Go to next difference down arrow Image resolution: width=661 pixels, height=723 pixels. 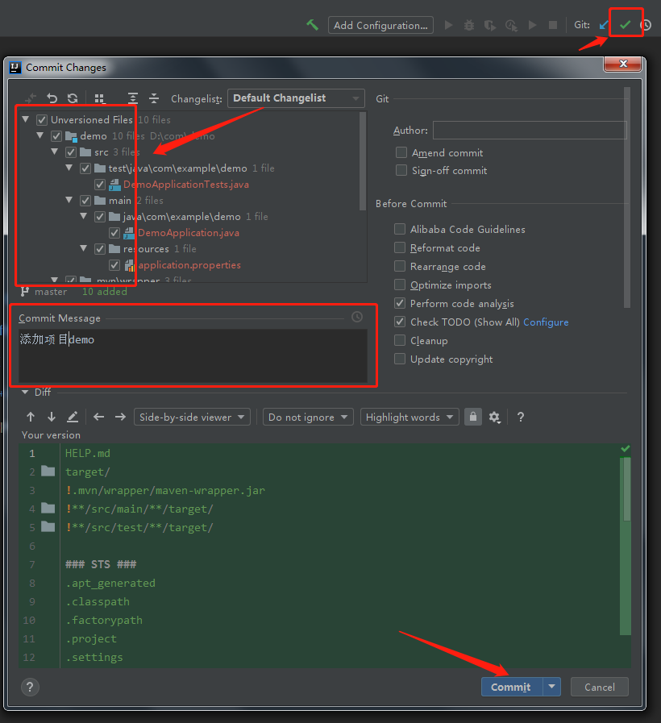coord(52,417)
